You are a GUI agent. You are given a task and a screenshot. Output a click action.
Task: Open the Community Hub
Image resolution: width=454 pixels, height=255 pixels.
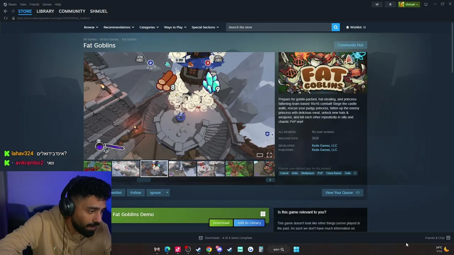[350, 45]
